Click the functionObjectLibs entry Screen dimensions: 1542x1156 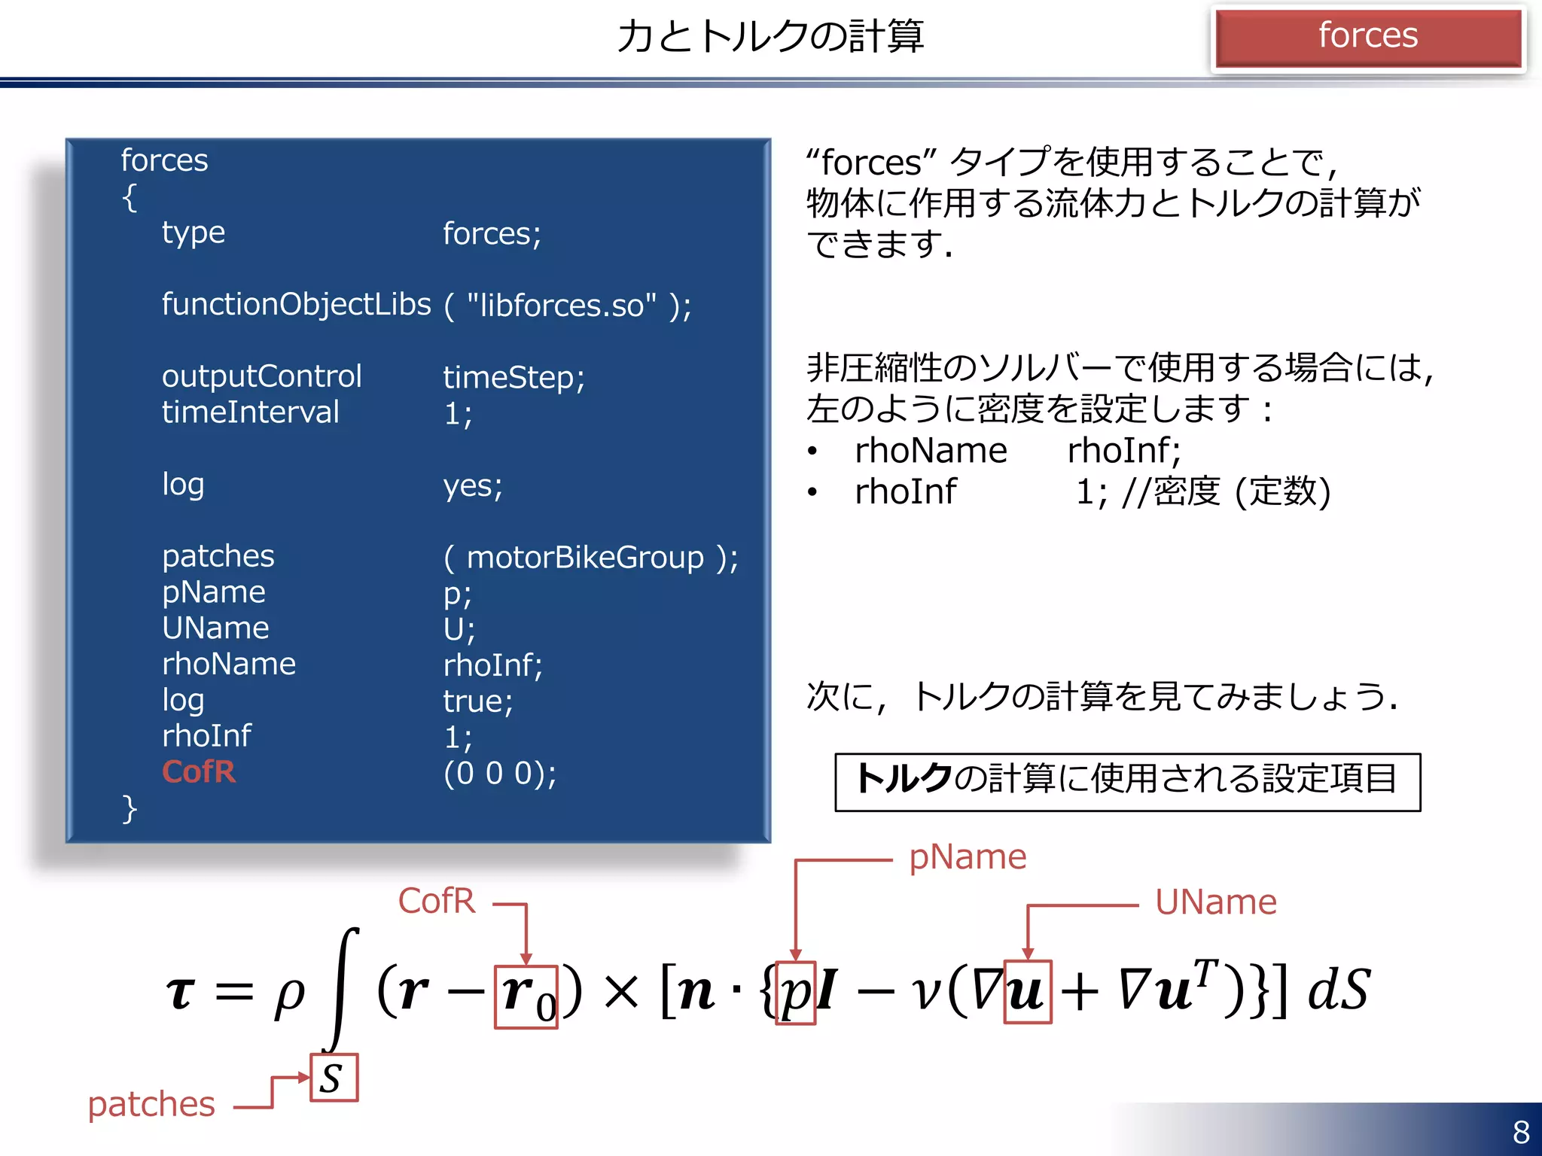297,305
